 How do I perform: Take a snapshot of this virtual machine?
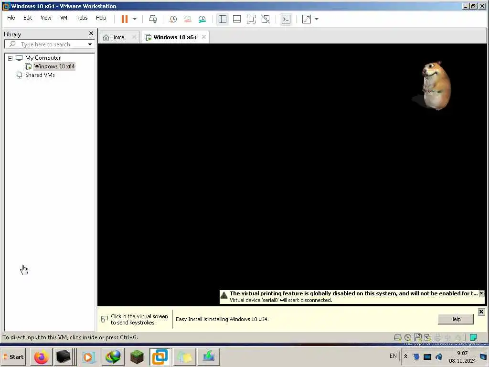pos(173,19)
